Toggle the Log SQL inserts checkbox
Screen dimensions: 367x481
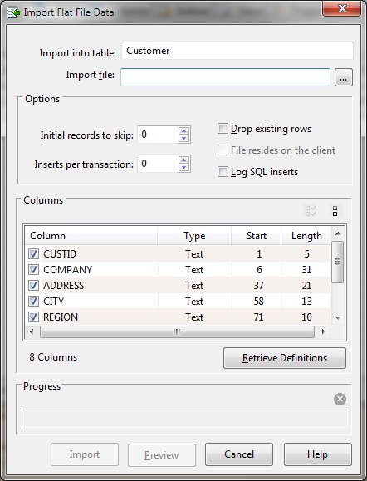(x=223, y=171)
